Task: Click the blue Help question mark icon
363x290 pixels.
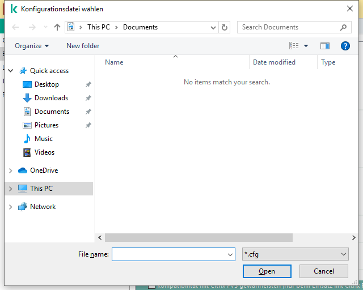Action: [345, 46]
